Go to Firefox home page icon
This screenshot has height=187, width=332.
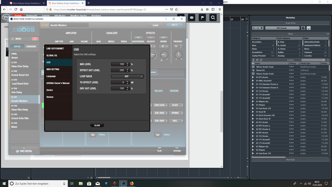[21, 9]
